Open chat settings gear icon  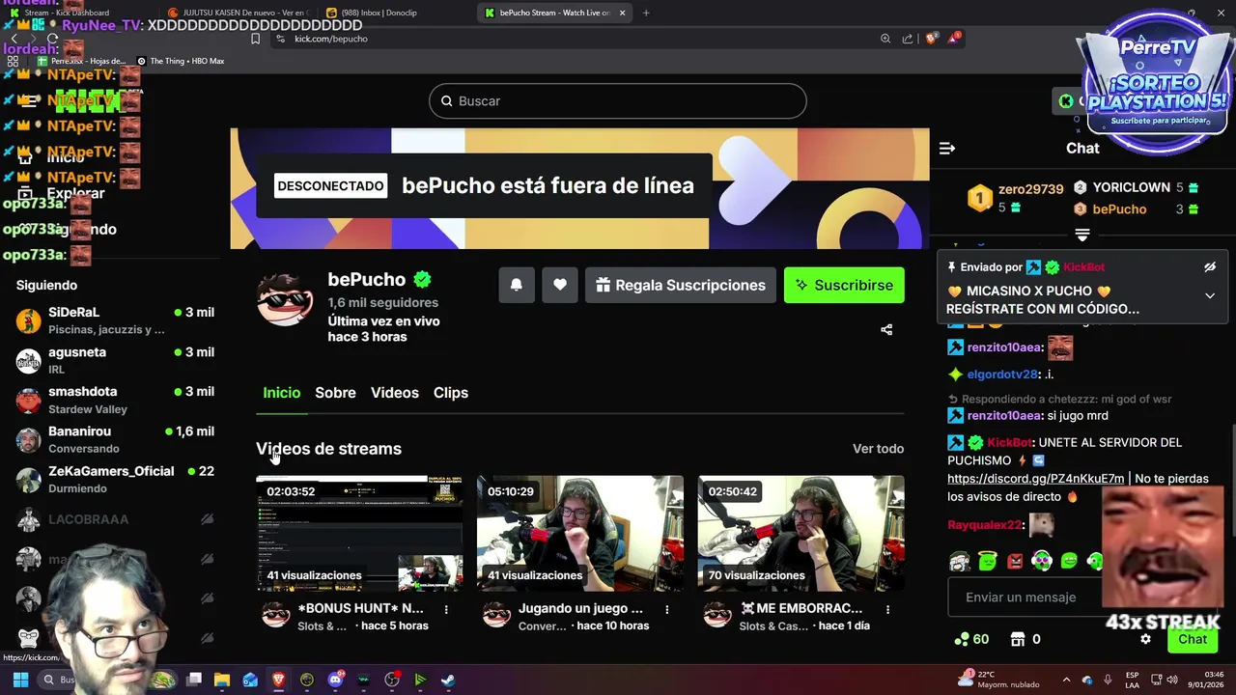point(1145,639)
